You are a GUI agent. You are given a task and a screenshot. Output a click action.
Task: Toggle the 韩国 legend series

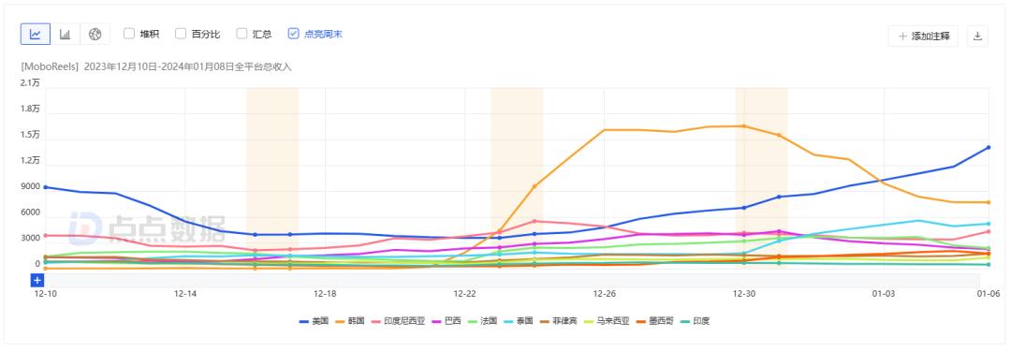pos(350,321)
